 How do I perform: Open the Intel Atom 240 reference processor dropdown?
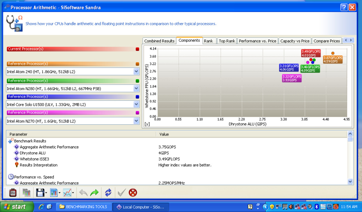[136, 71]
